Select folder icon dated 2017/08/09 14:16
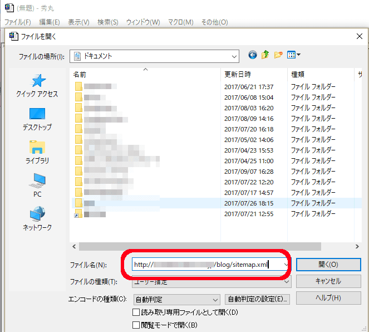 pyautogui.click(x=78, y=118)
